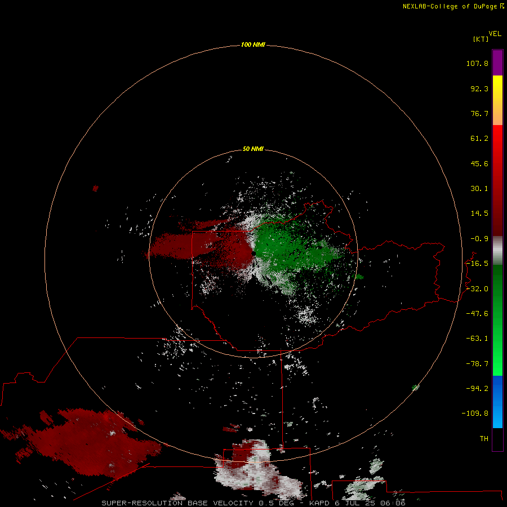Click the blue segment of the color bar
507x507 pixels.
point(497,402)
